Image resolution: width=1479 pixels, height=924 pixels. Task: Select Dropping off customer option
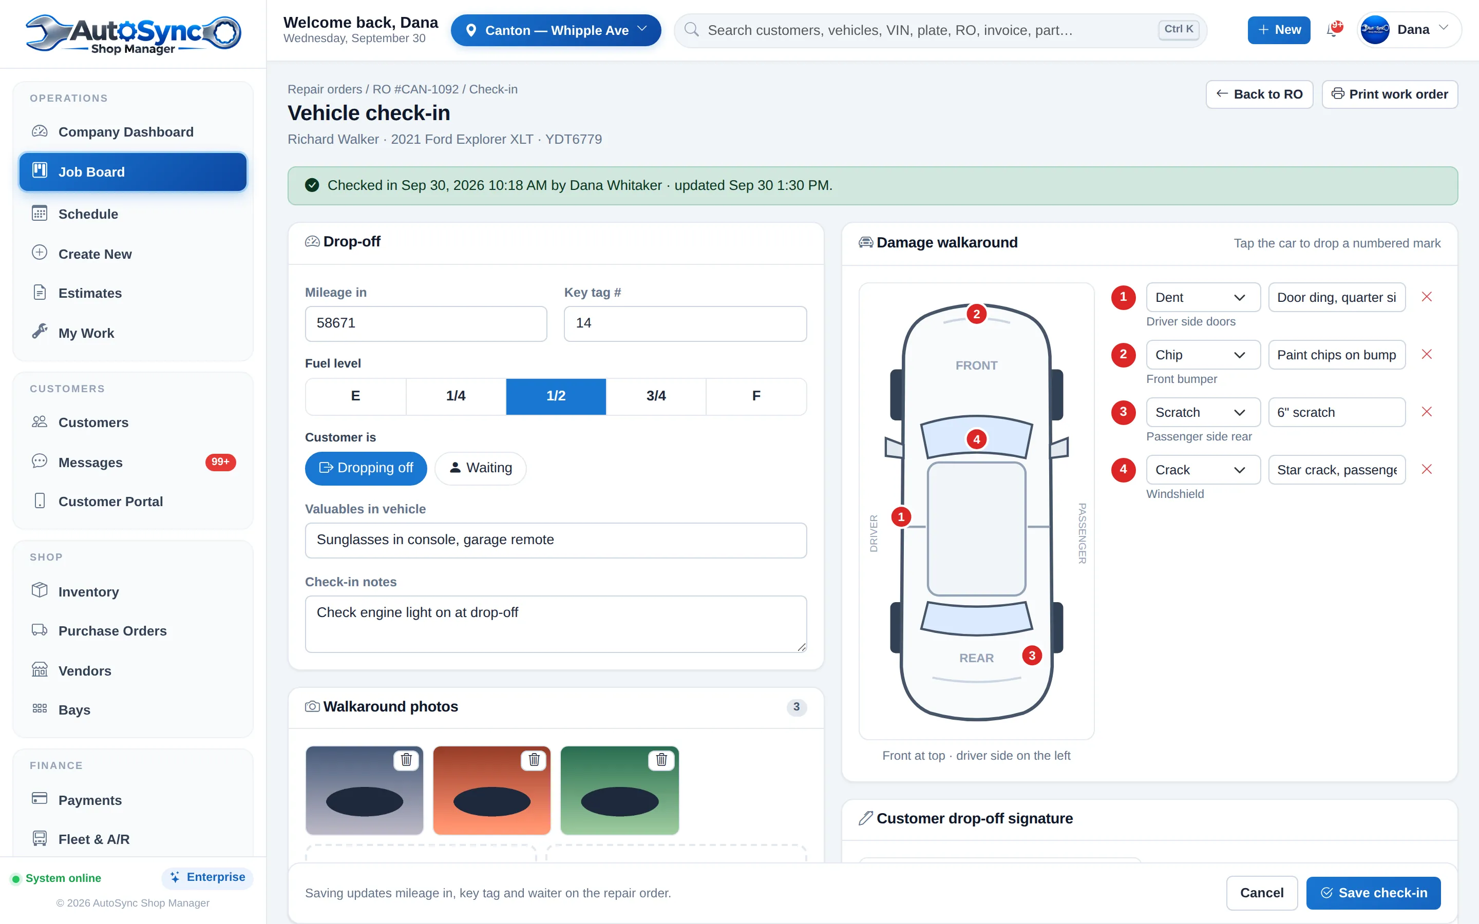click(x=366, y=468)
